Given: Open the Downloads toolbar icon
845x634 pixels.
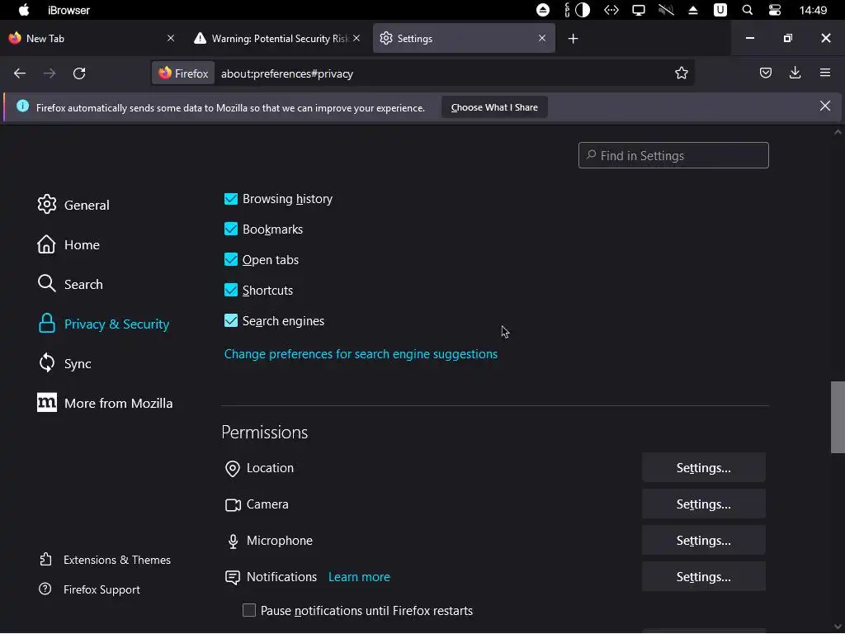Looking at the screenshot, I should [x=795, y=73].
